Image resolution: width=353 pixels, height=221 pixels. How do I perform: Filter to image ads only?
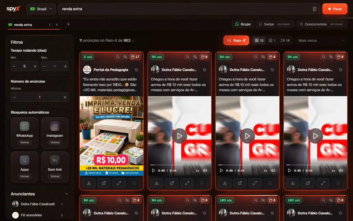(272, 40)
